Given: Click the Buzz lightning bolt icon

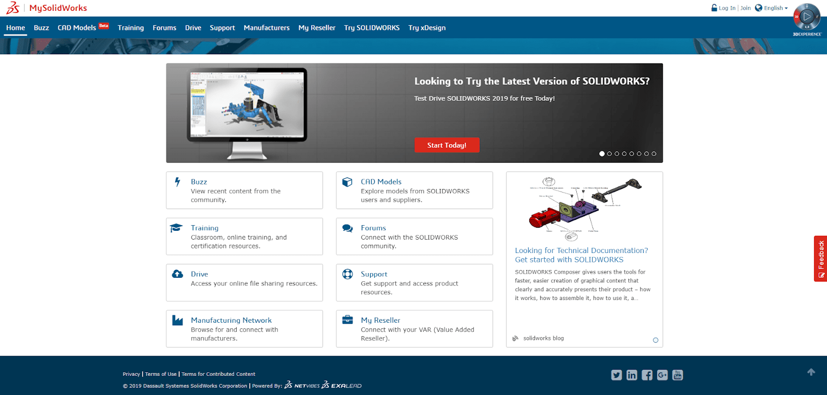Looking at the screenshot, I should coord(177,182).
